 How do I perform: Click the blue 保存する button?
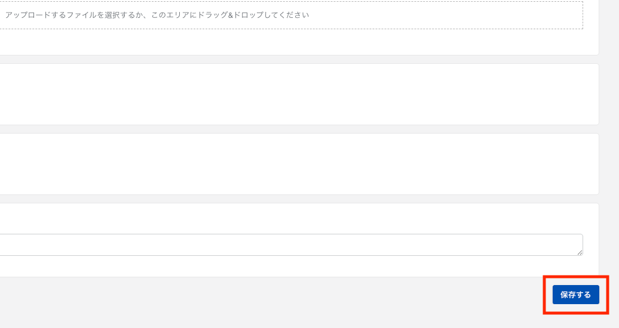coord(575,295)
